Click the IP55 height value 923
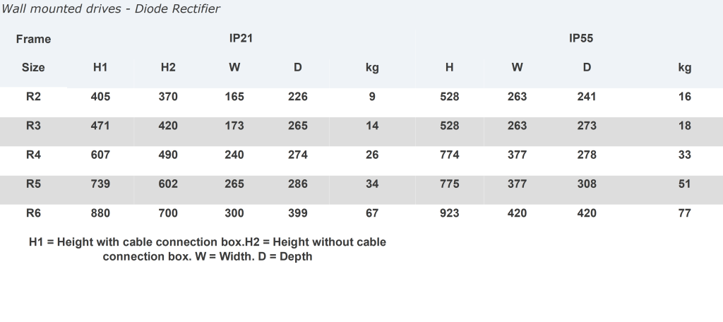Image resolution: width=723 pixels, height=322 pixels. [449, 213]
